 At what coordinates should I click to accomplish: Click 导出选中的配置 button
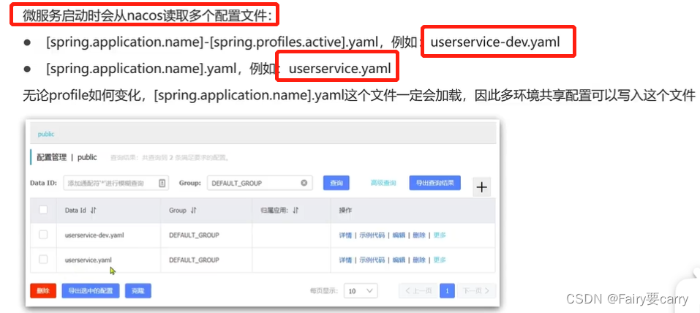point(91,290)
